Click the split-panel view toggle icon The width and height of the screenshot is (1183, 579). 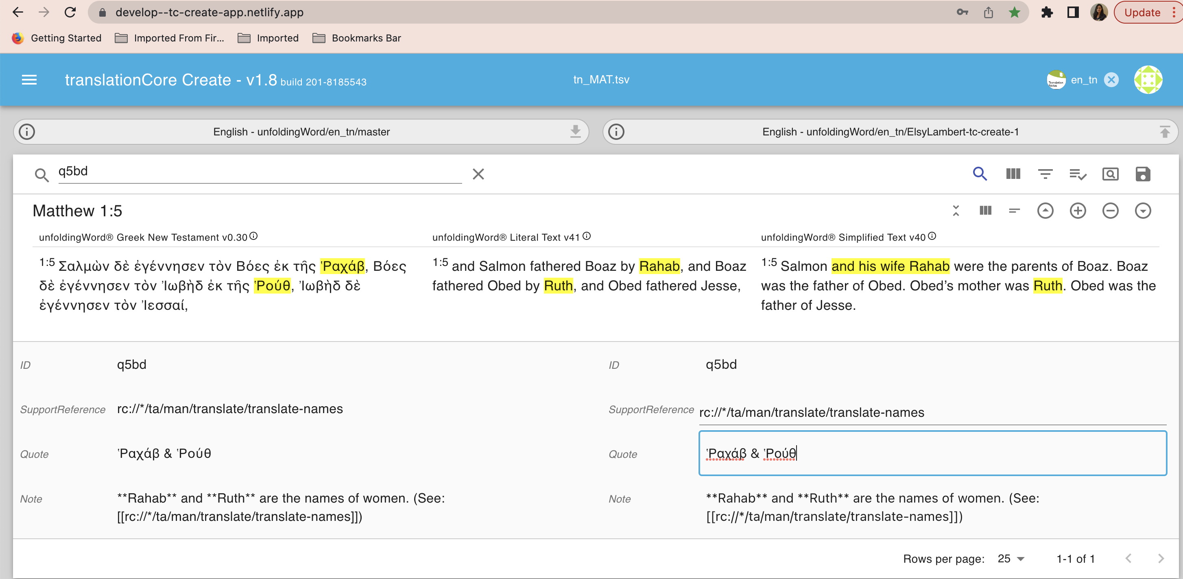pyautogui.click(x=1013, y=174)
